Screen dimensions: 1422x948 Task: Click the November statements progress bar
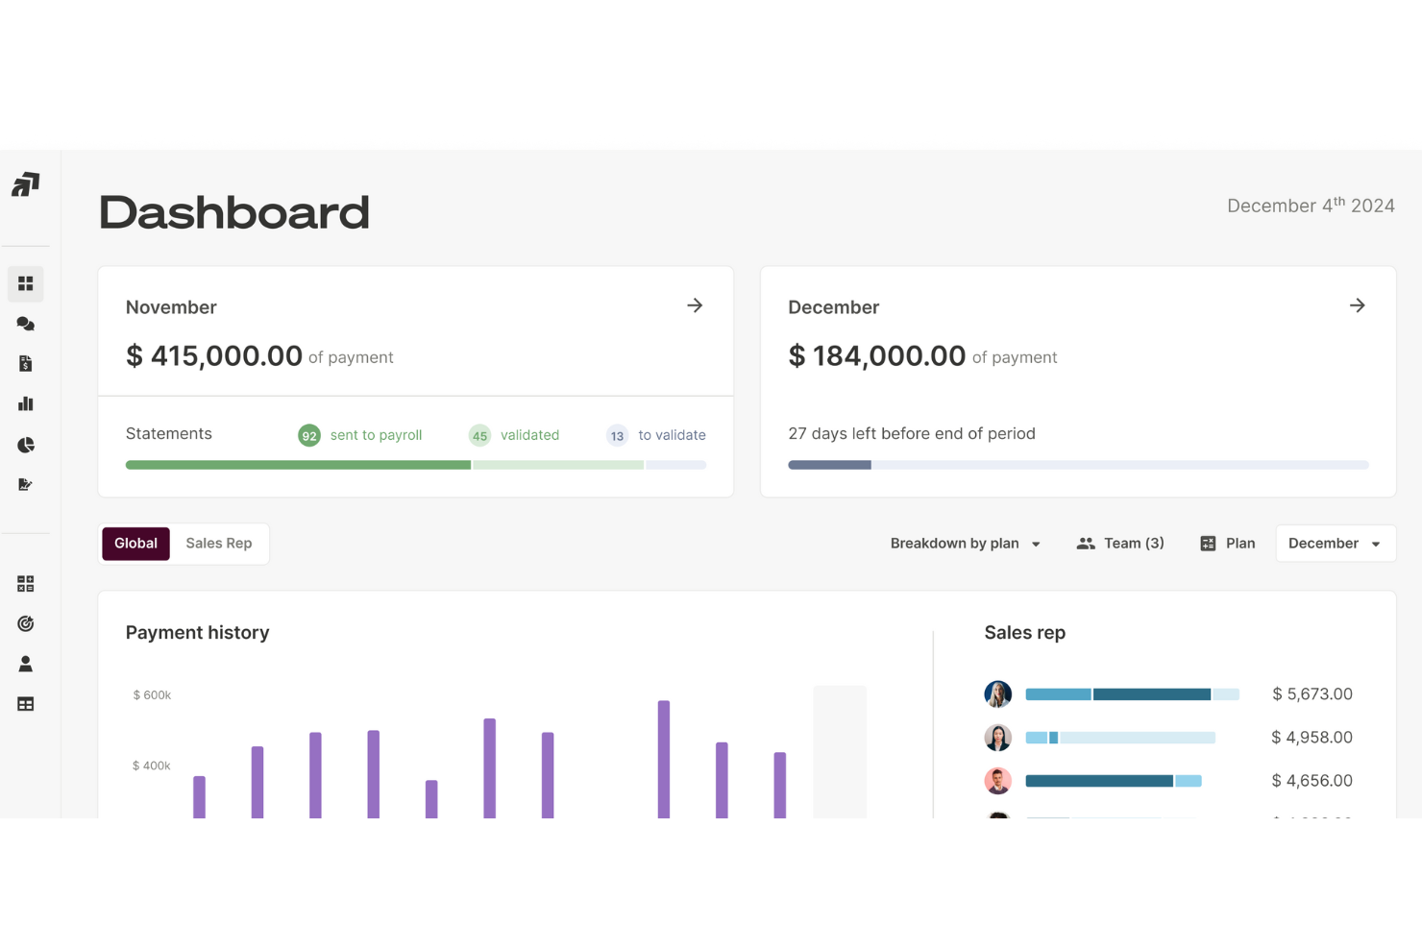point(415,465)
